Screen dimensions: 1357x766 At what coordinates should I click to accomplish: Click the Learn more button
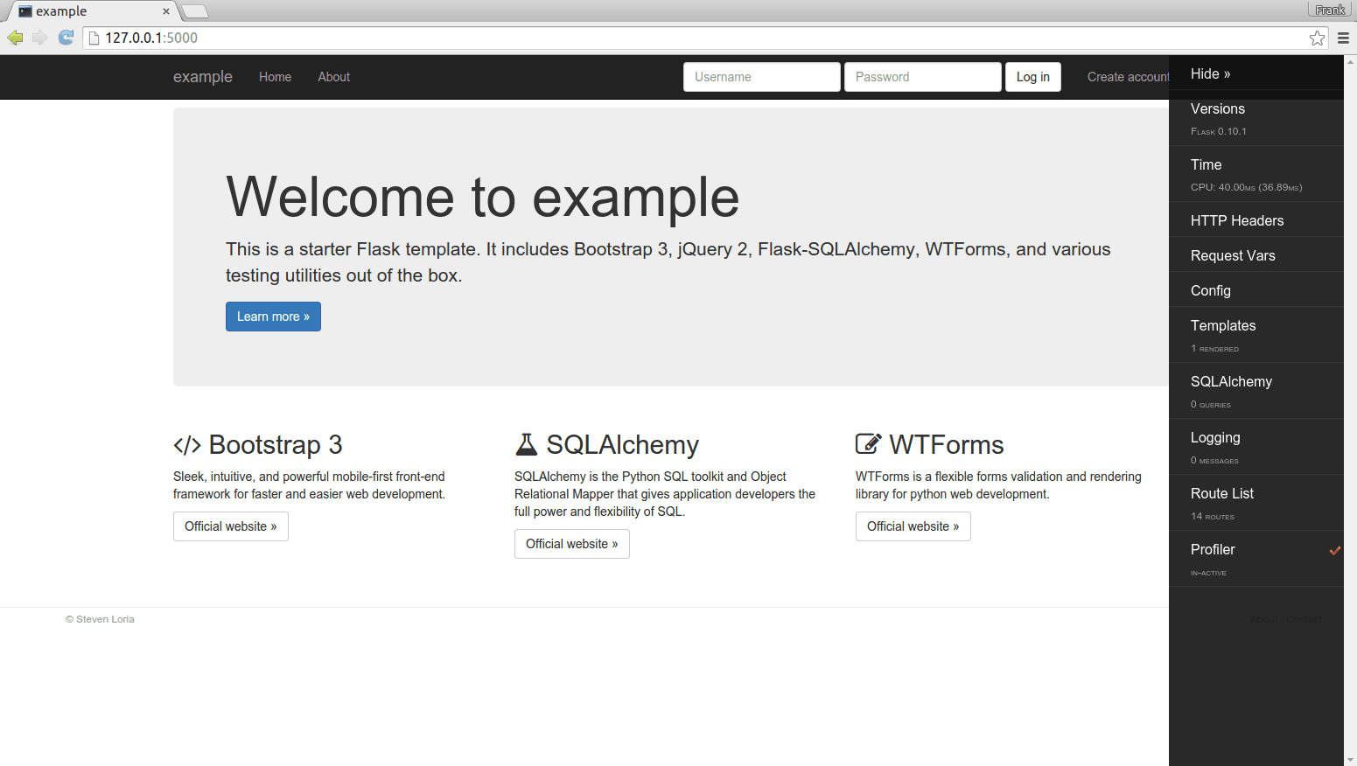(273, 317)
